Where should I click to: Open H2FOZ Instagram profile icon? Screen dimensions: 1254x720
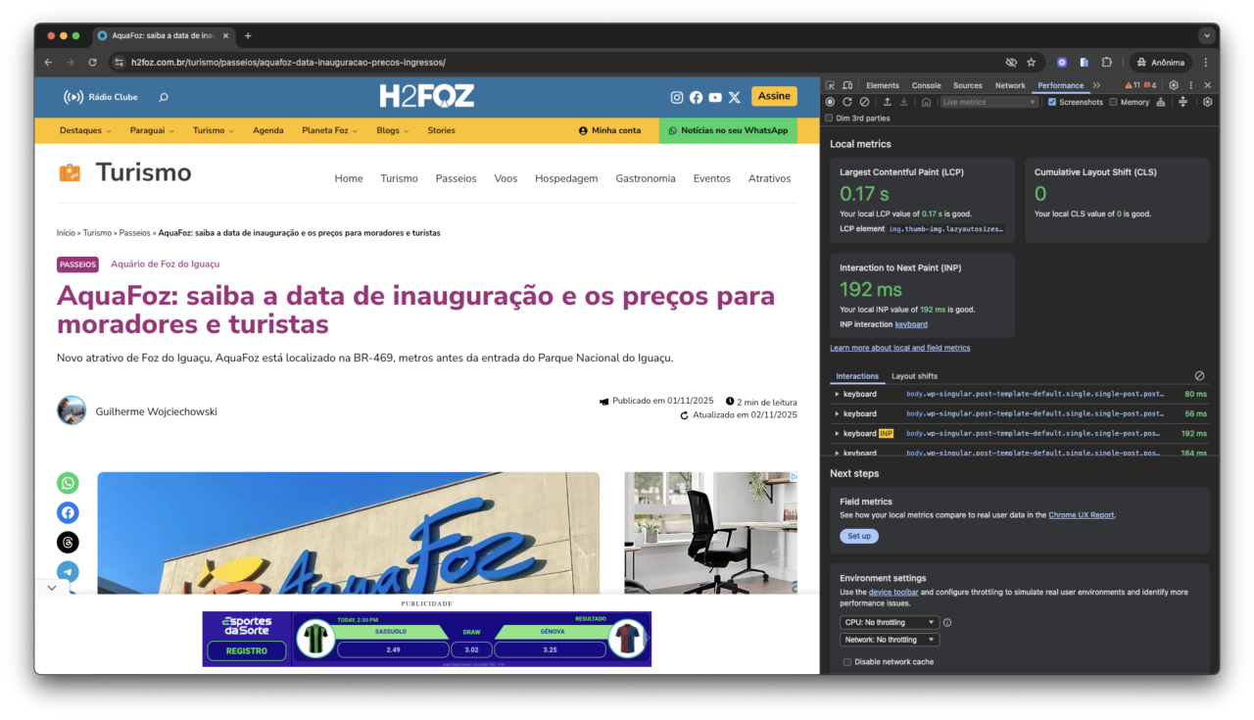676,97
